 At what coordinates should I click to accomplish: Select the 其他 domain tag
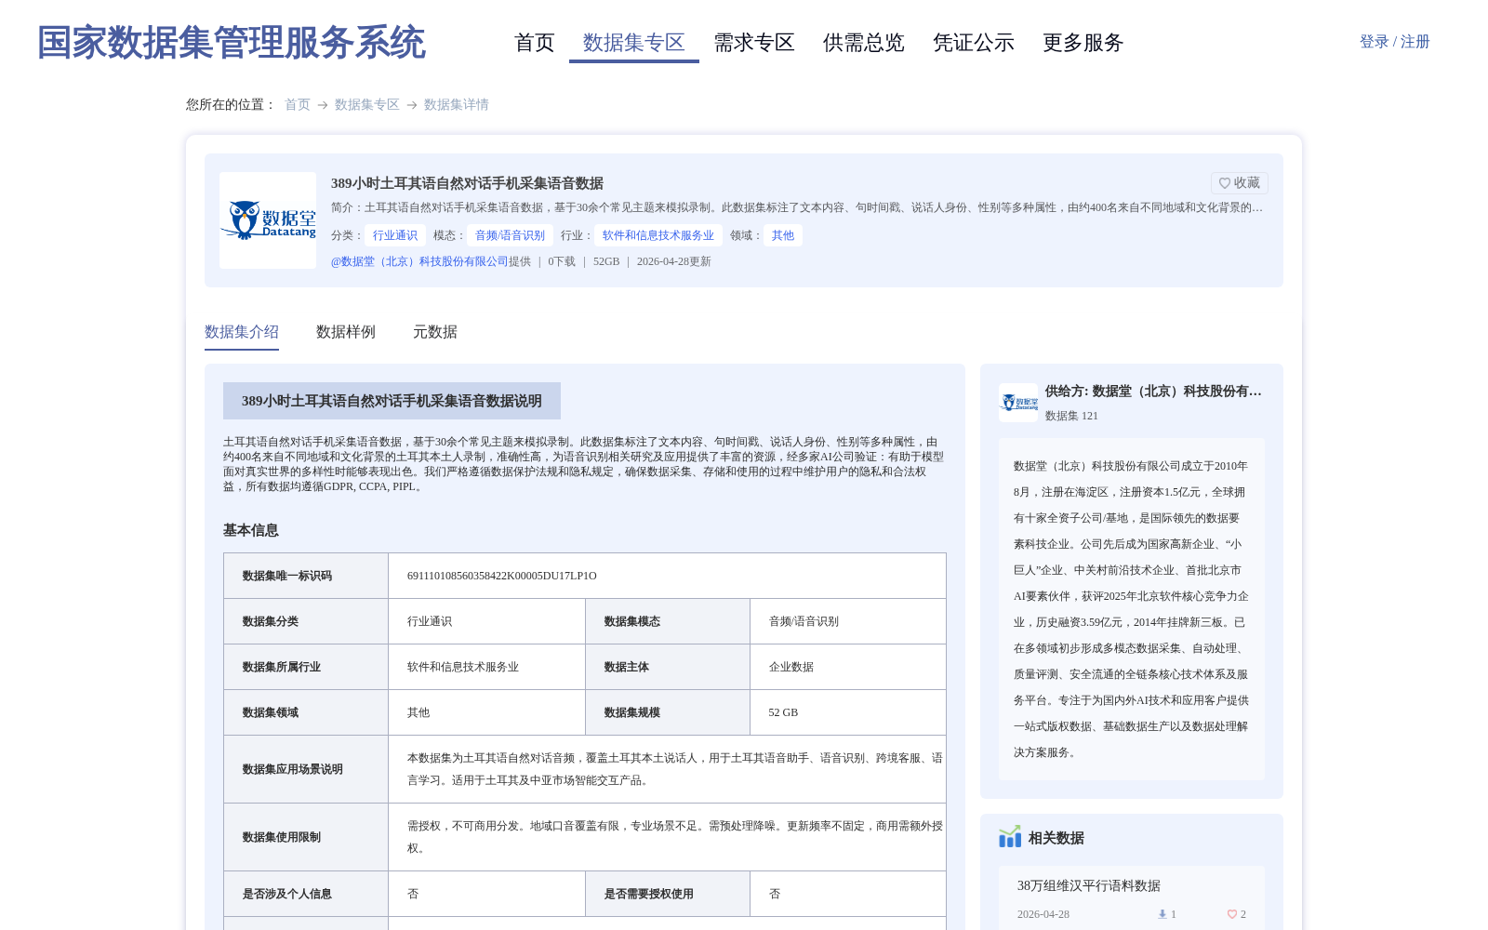point(783,235)
